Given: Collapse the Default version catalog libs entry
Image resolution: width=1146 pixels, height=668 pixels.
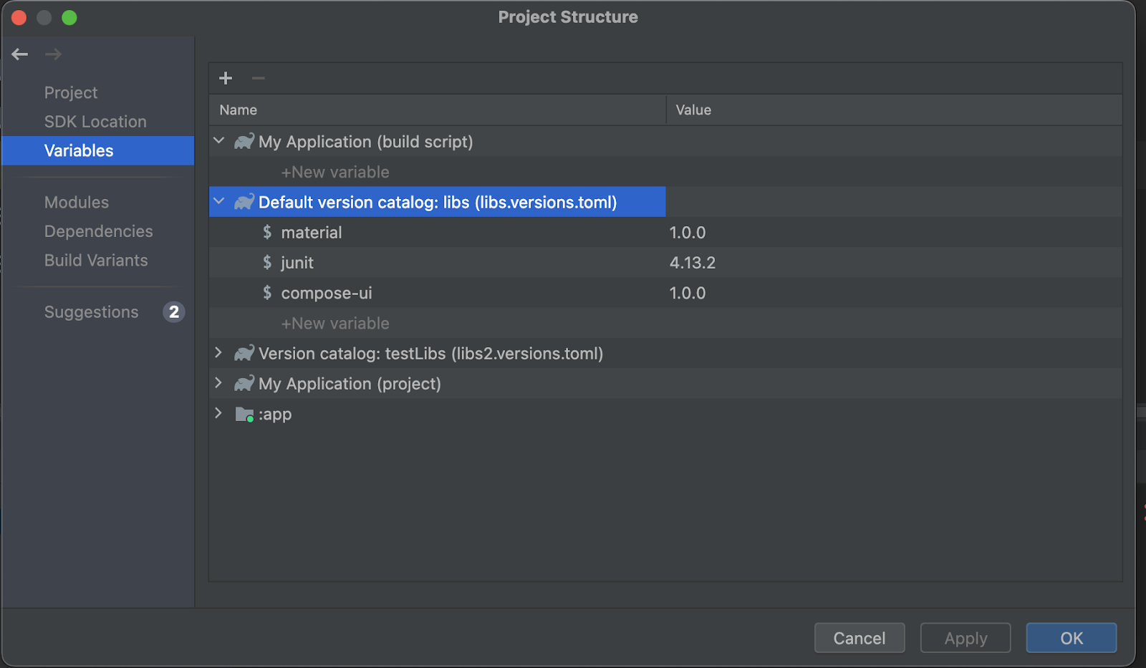Looking at the screenshot, I should pos(218,201).
